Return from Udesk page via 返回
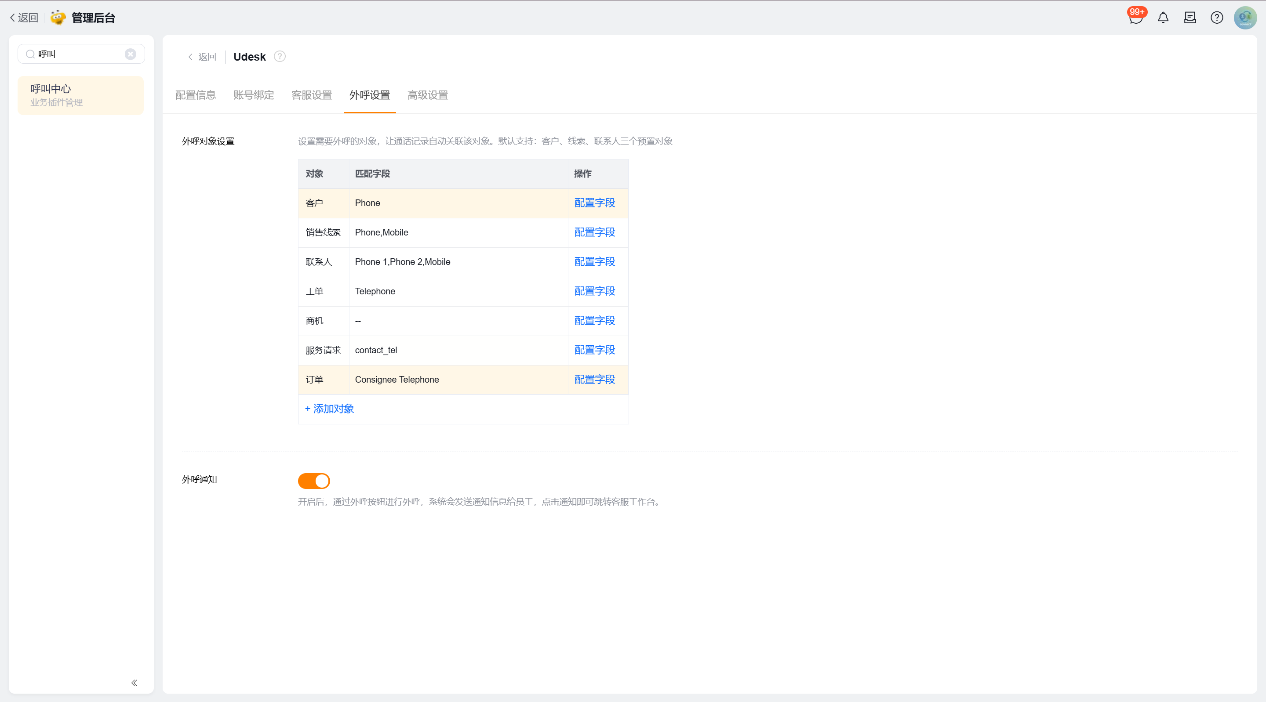The image size is (1266, 702). tap(202, 57)
